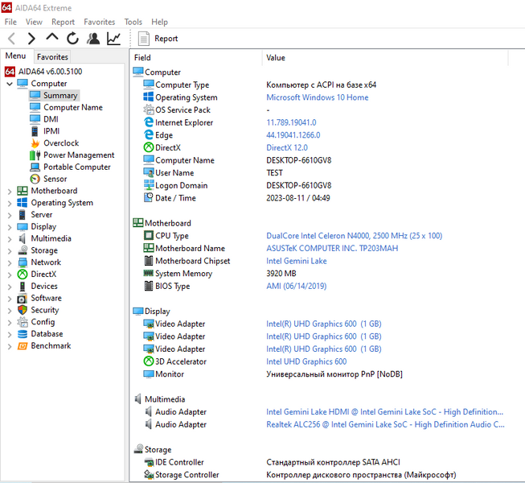Screen dimensions: 525x483
Task: Expand the Server tree node
Action: 10,215
